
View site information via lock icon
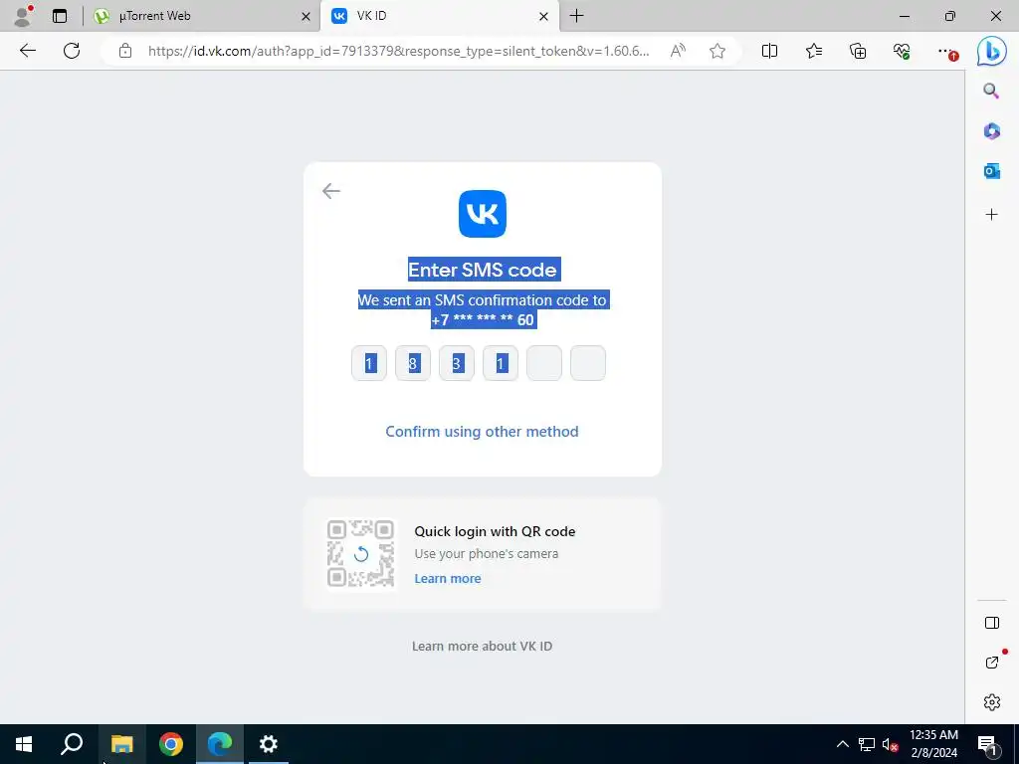(125, 51)
